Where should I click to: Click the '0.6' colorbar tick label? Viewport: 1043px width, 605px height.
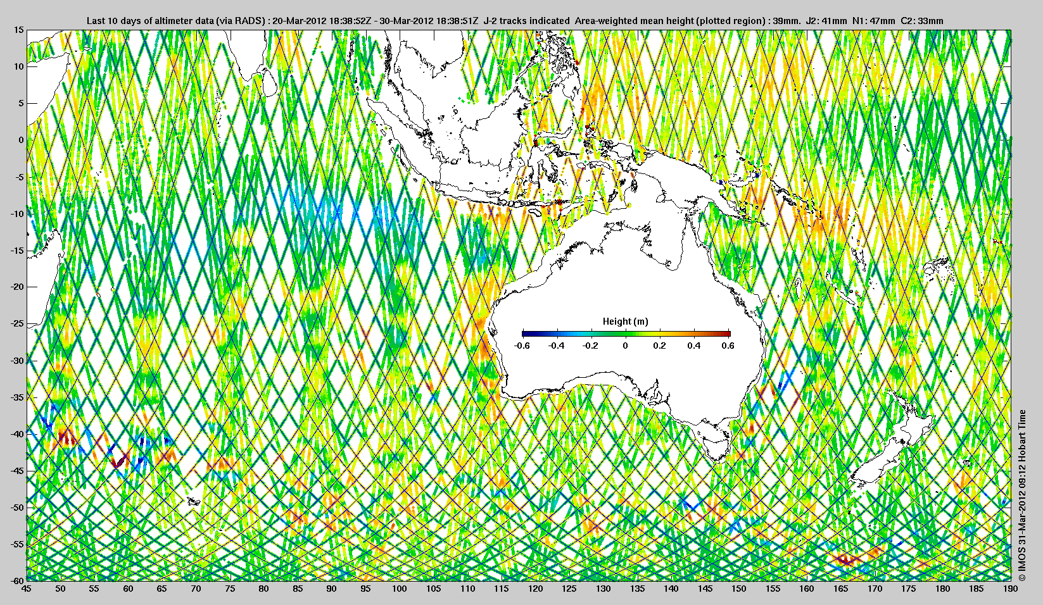(x=728, y=346)
